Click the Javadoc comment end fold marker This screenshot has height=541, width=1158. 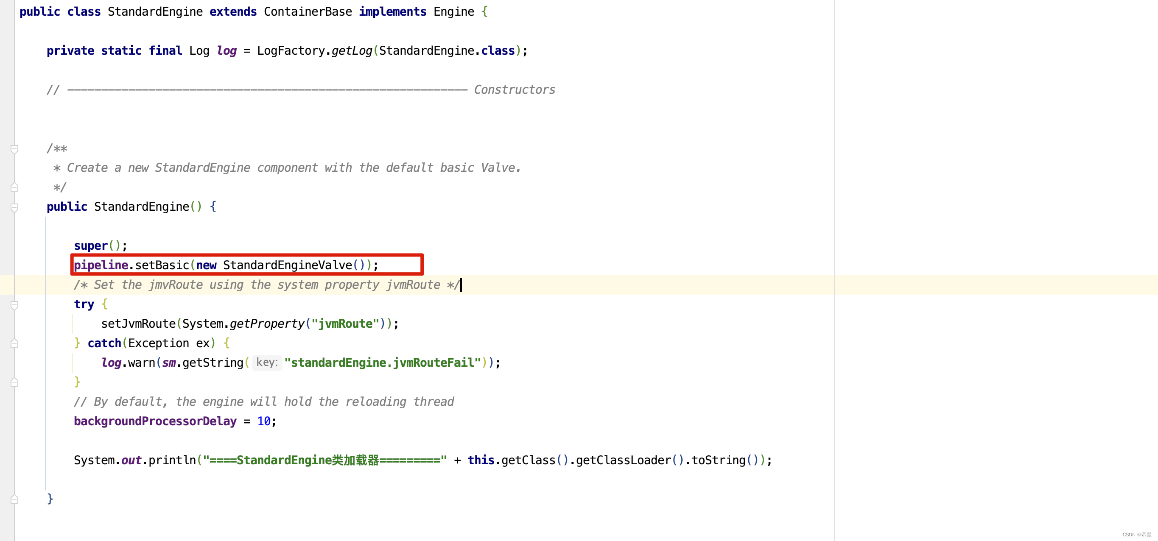click(x=14, y=187)
